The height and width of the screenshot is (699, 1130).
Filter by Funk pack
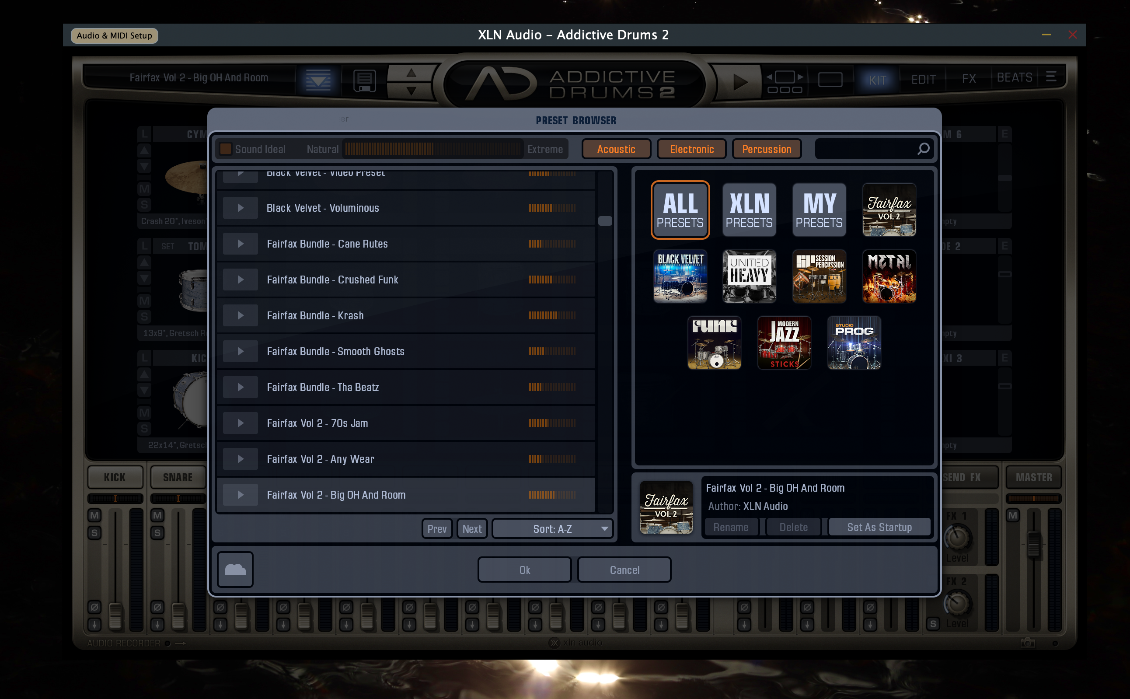click(714, 343)
